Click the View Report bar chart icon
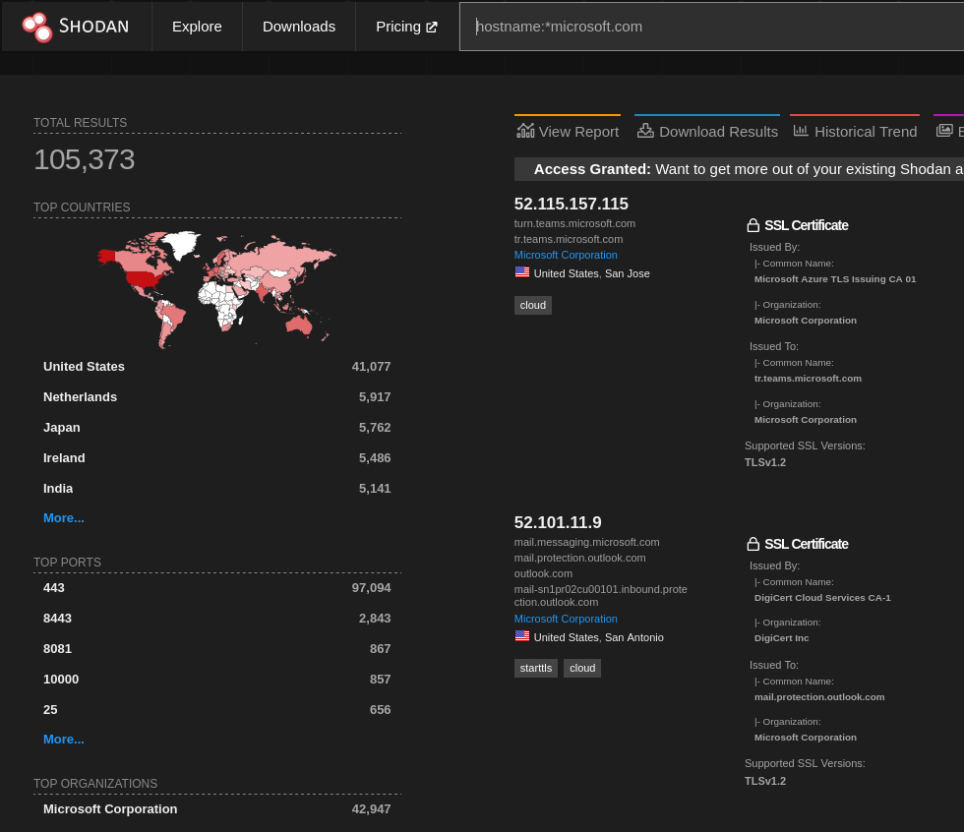Screen dimensions: 964x832 [525, 129]
